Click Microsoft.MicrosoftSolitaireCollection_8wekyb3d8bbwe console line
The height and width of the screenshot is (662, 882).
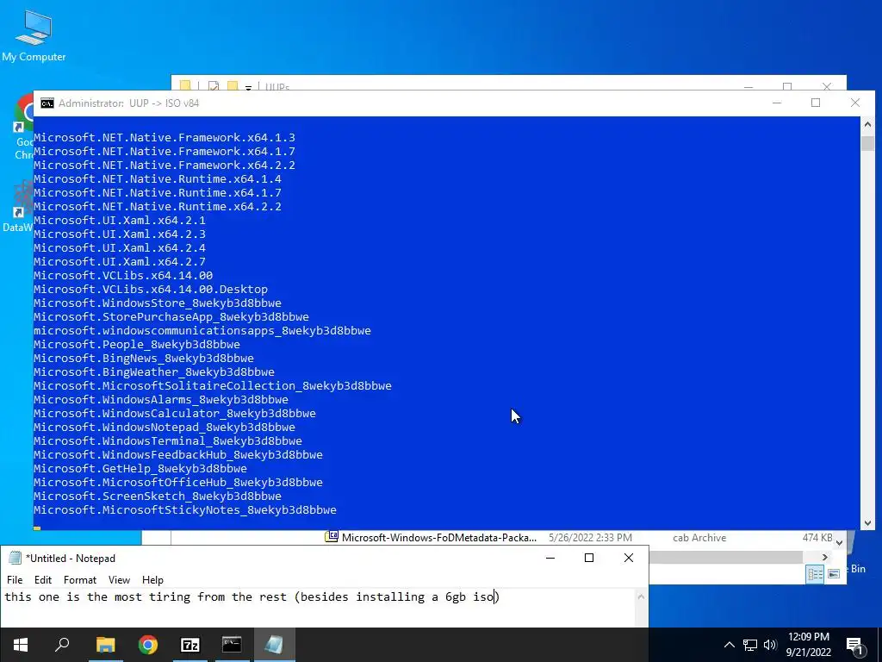coord(213,385)
